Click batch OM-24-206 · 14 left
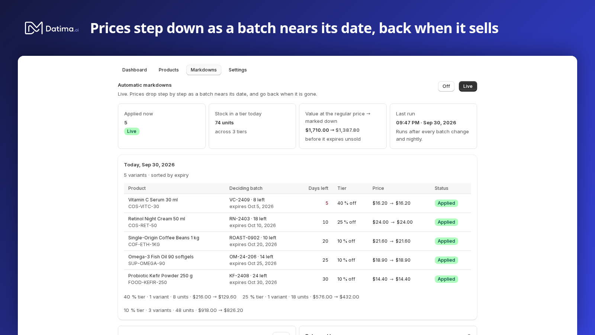 pos(251,257)
